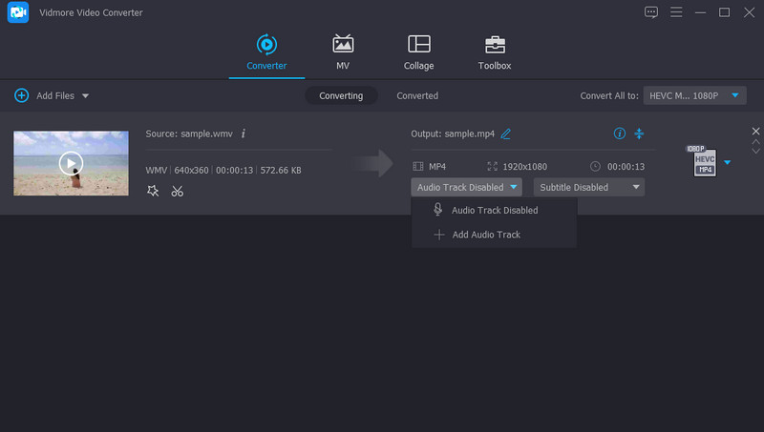Switch to the MV tab
This screenshot has width=764, height=432.
[342, 52]
